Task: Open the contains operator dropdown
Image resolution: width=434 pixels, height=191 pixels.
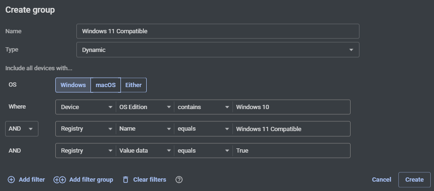Action: [x=203, y=107]
